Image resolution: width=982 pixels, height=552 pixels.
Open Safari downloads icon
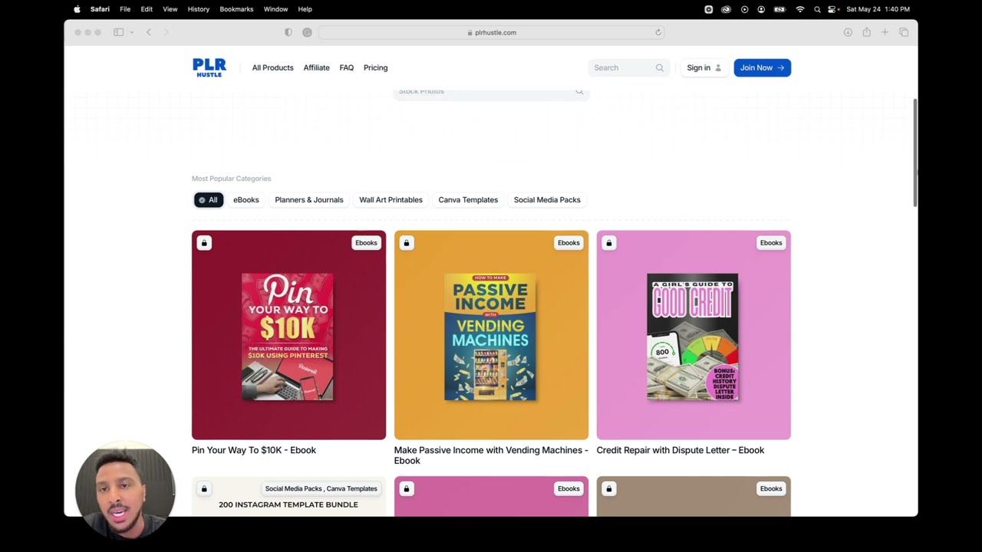(848, 32)
